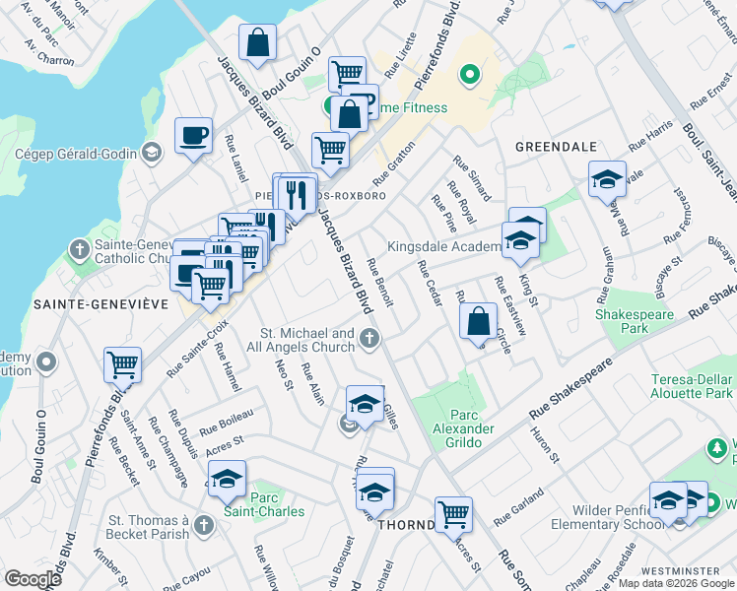Open the school marker above the Thorndale label

[x=374, y=492]
